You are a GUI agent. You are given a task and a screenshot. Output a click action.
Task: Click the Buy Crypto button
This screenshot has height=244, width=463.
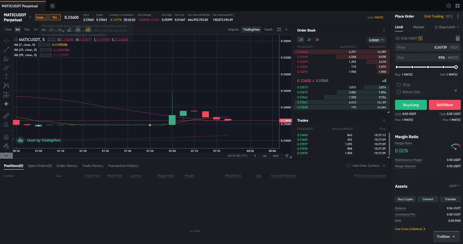pyautogui.click(x=405, y=199)
